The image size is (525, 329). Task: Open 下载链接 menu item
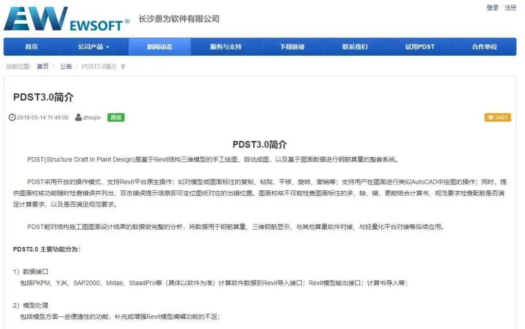coord(292,47)
